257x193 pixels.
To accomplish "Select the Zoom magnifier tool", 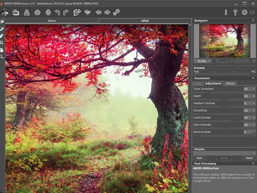I will coord(2,57).
